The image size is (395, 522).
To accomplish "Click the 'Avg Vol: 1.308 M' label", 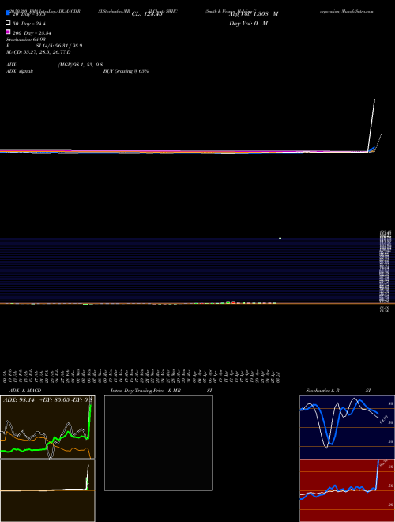I will [254, 14].
